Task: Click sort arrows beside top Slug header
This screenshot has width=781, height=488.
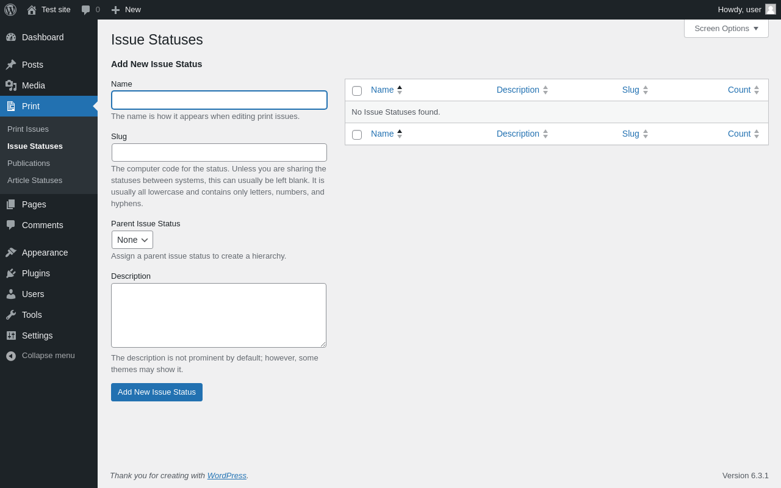Action: pos(646,90)
